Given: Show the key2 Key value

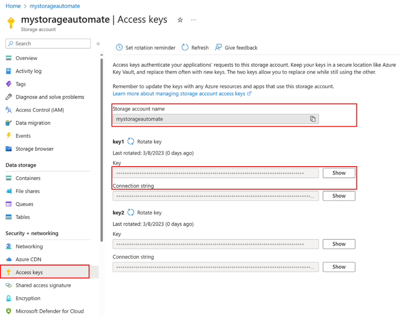Looking at the screenshot, I should [339, 244].
